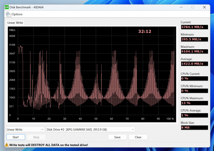Click the CPU% Minimum label
This screenshot has height=151, width=214.
click(x=192, y=86)
